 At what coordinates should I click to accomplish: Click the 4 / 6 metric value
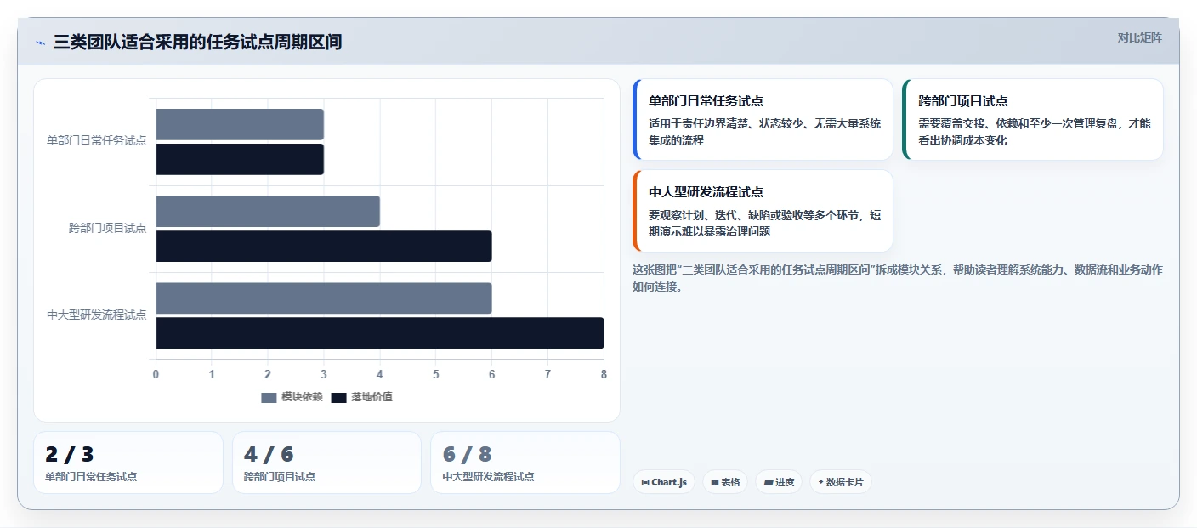click(x=269, y=455)
